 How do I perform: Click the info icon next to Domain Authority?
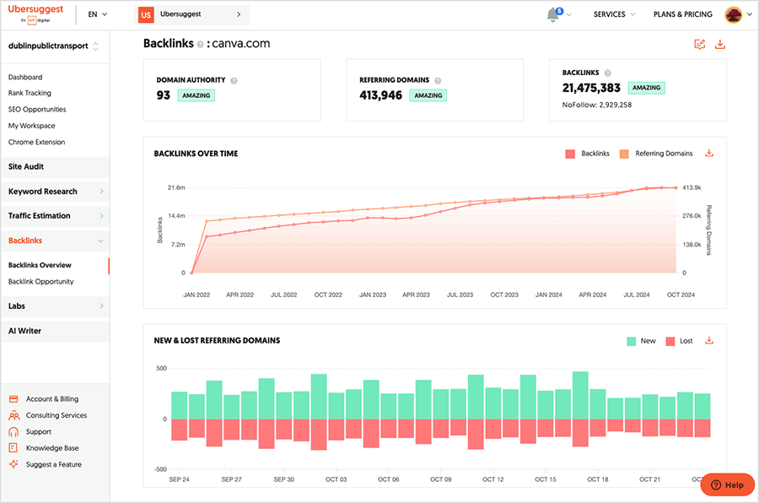click(234, 80)
